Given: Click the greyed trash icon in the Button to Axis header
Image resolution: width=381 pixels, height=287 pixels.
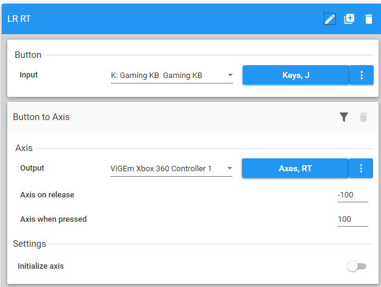Looking at the screenshot, I should (x=363, y=117).
